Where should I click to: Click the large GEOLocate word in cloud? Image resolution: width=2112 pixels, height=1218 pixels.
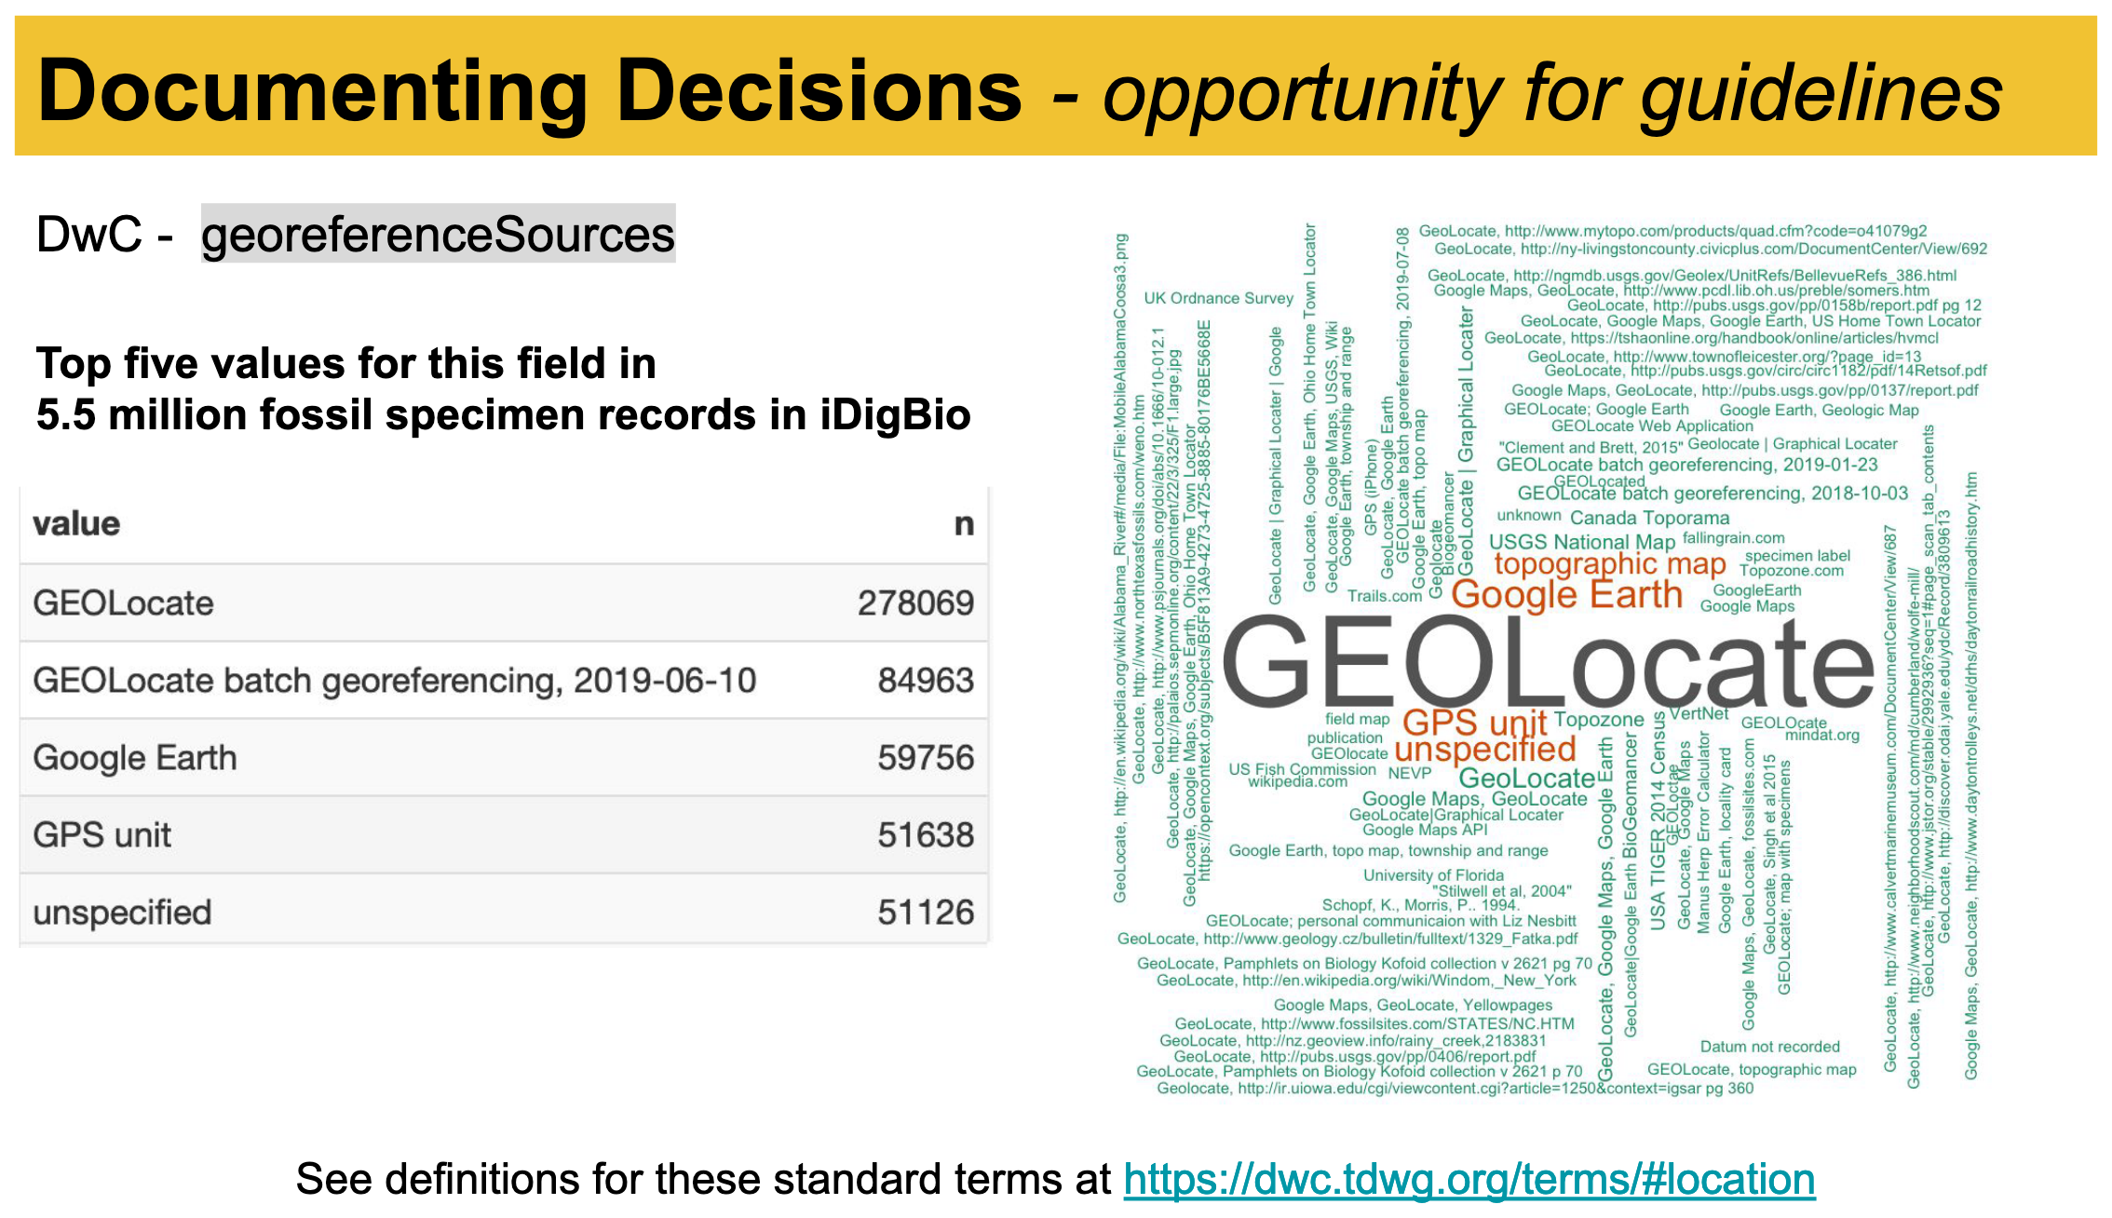[x=1547, y=663]
